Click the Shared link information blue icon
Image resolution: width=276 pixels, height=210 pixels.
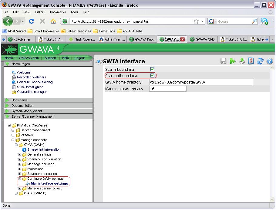click(24, 149)
